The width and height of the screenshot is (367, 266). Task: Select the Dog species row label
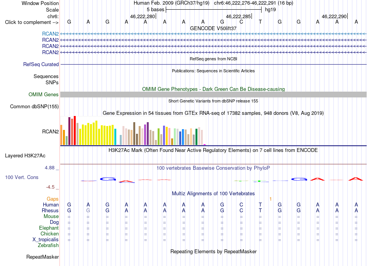point(54,222)
